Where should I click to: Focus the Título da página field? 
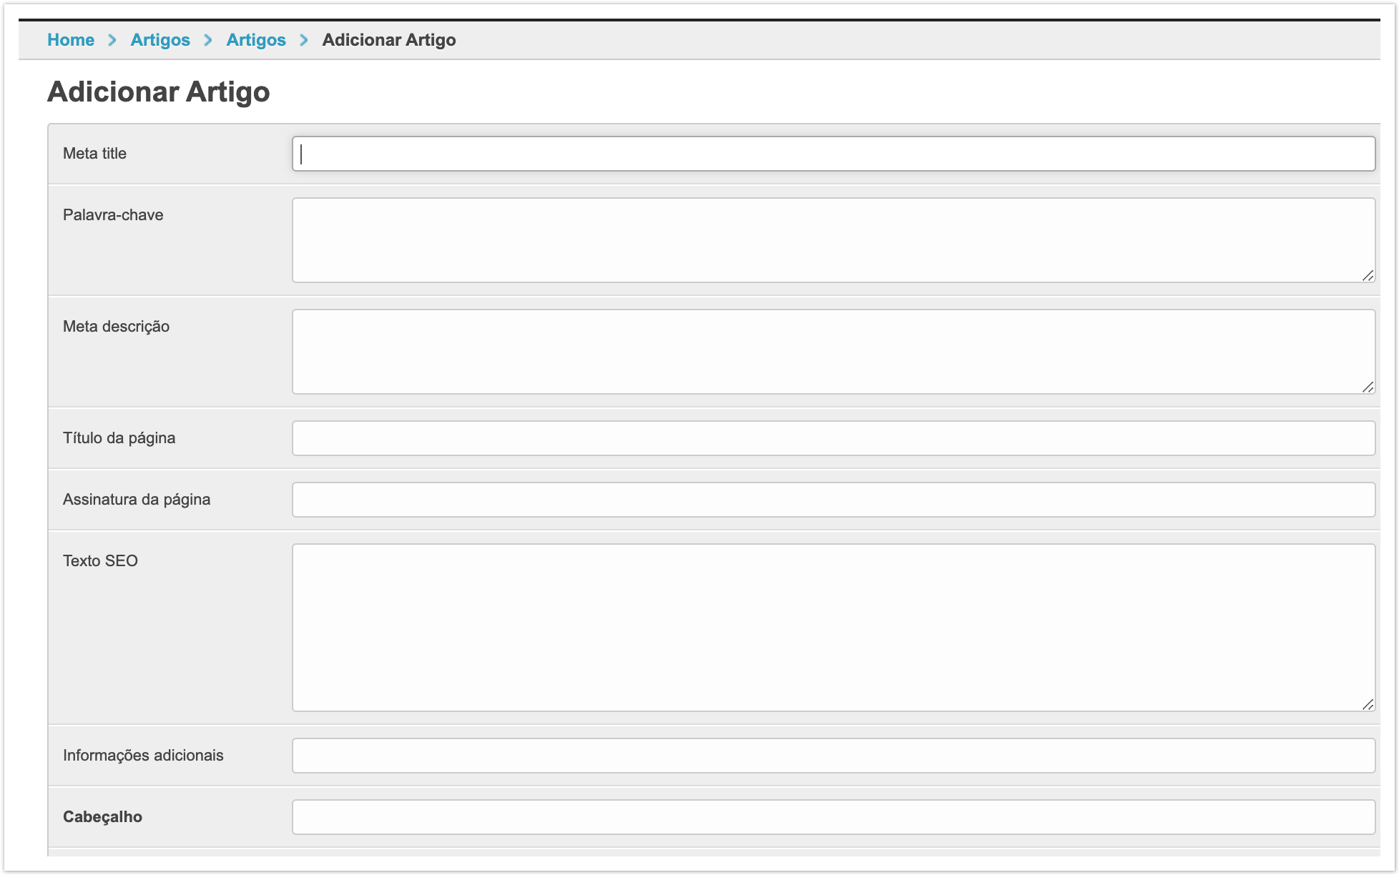coord(833,438)
